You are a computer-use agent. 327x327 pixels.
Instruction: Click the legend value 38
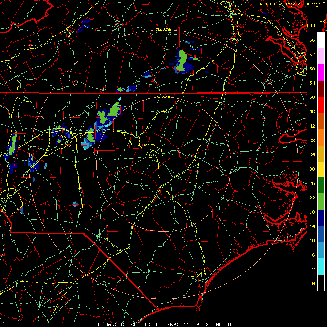(x=312, y=140)
